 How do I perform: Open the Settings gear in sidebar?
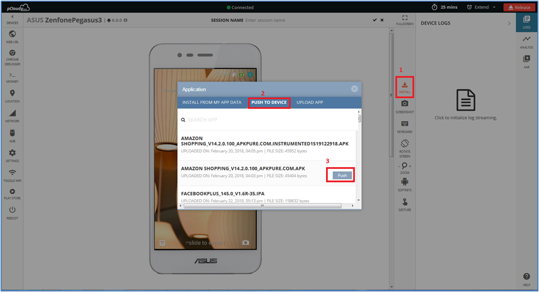[12, 156]
